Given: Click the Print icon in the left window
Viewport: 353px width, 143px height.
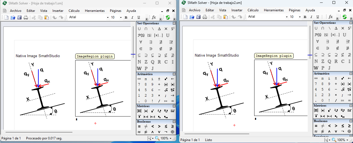Looking at the screenshot, I should [26, 17].
